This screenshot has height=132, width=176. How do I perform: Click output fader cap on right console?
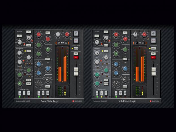pyautogui.click(x=154, y=72)
